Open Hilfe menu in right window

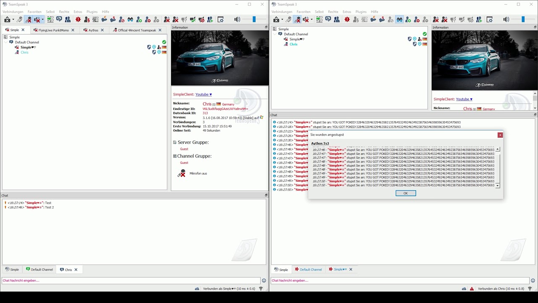(x=374, y=12)
